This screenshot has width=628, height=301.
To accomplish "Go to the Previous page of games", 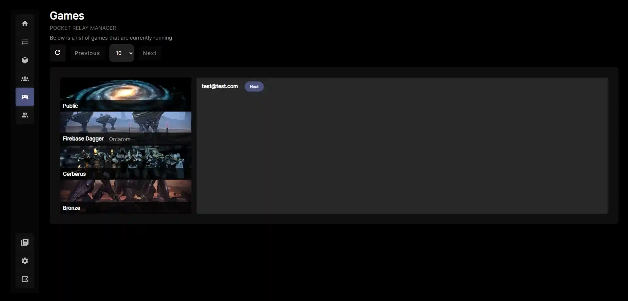I will pyautogui.click(x=87, y=53).
